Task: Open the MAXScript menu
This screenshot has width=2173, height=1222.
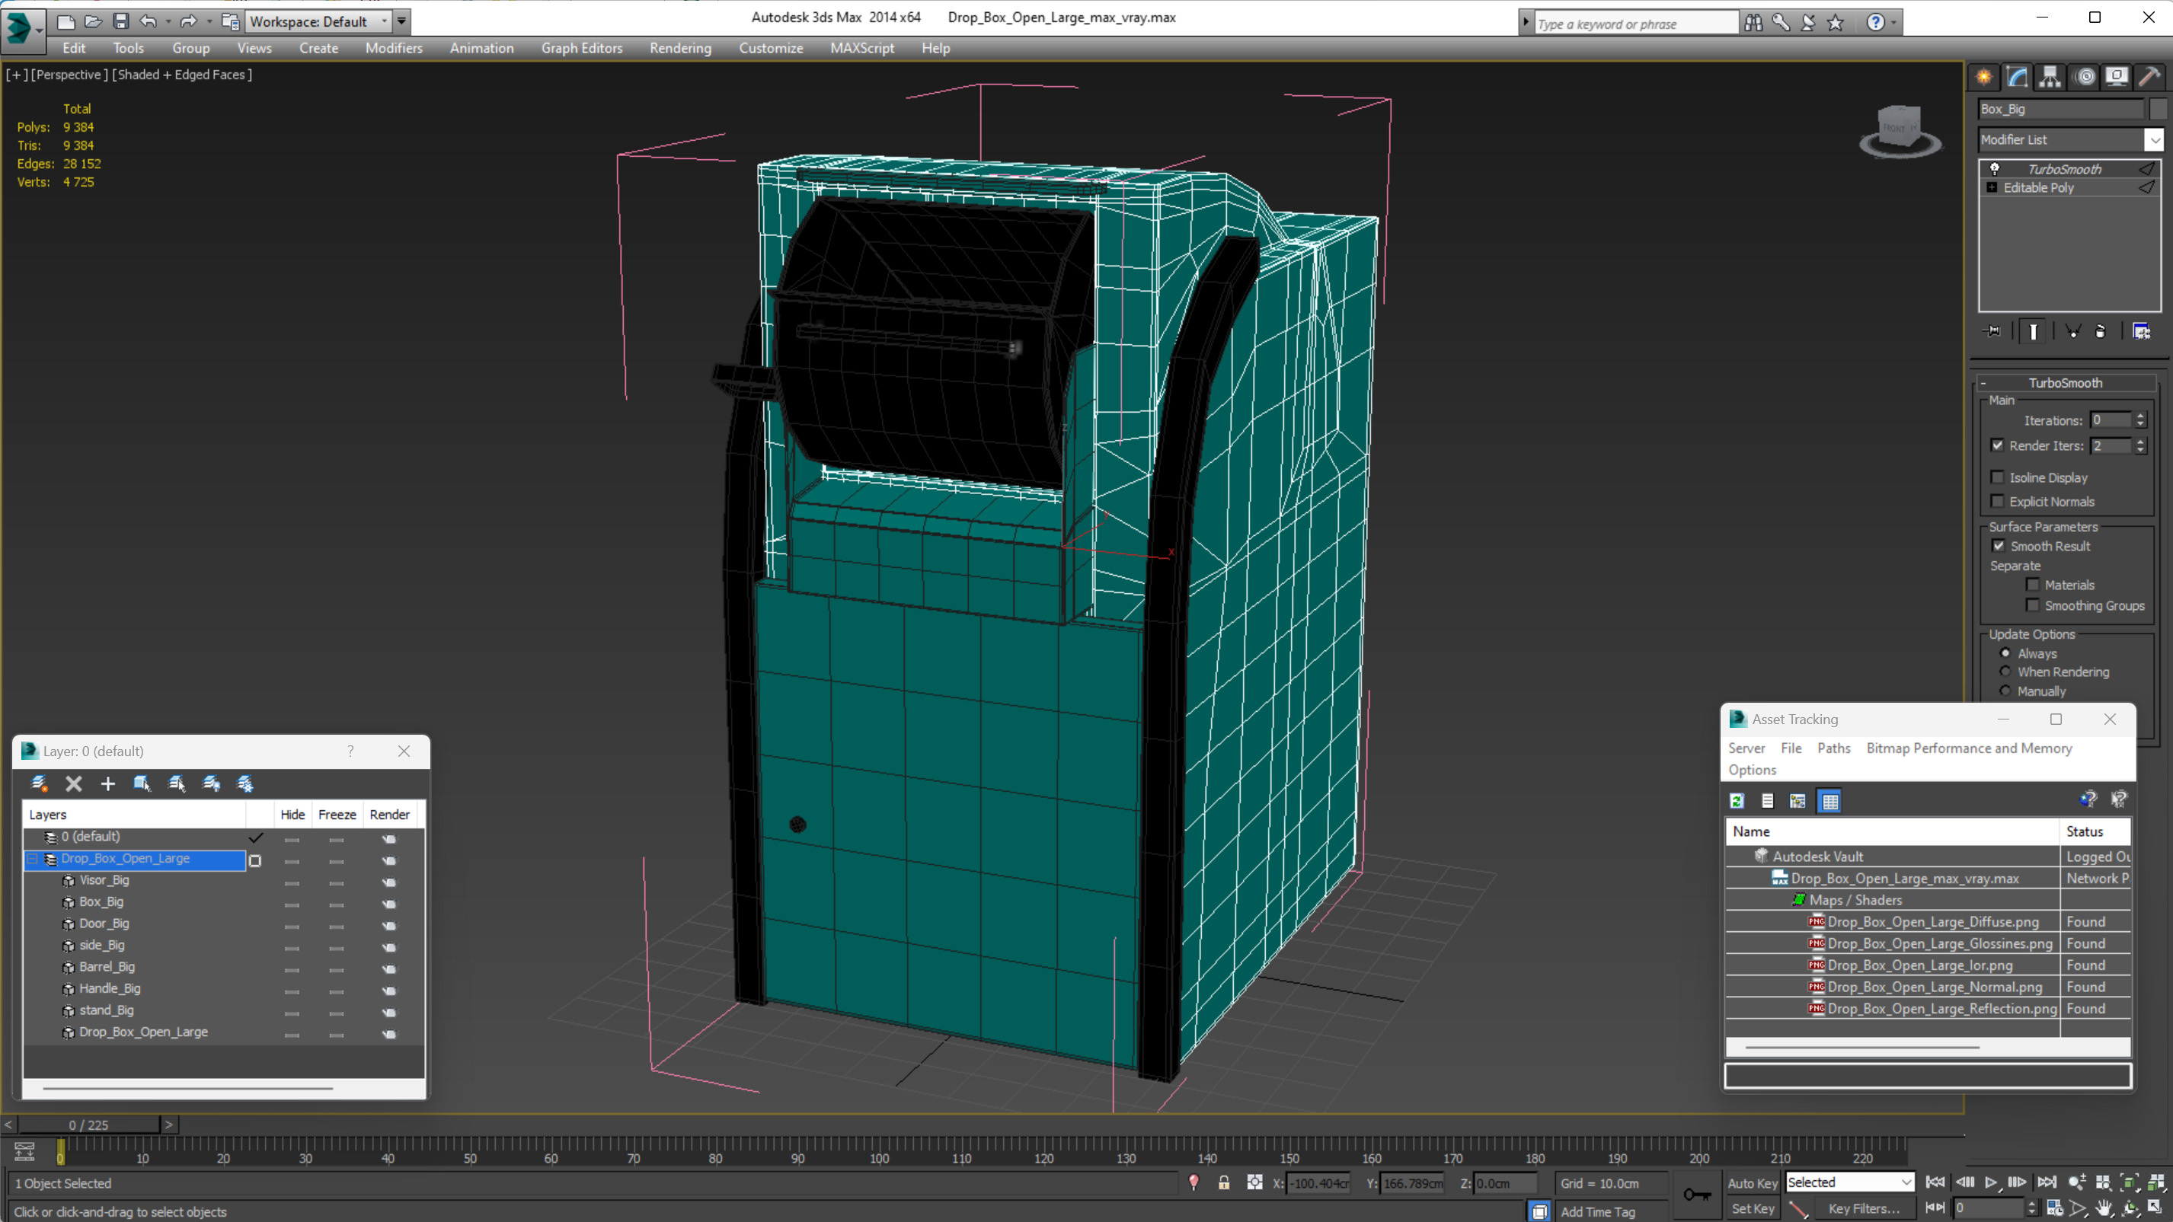Action: (x=861, y=48)
